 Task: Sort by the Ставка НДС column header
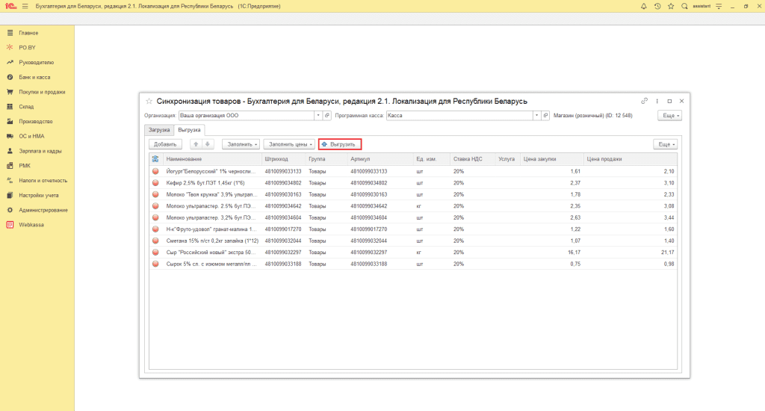click(473, 159)
